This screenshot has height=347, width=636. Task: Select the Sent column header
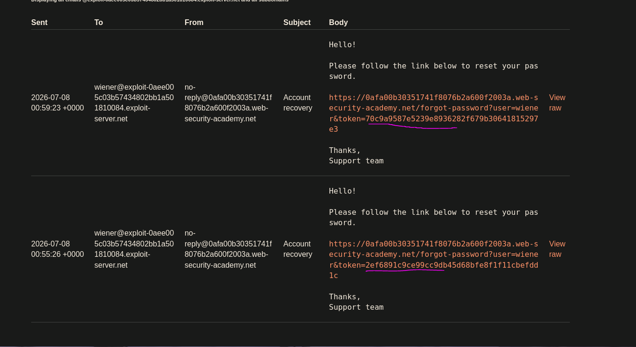click(x=39, y=22)
